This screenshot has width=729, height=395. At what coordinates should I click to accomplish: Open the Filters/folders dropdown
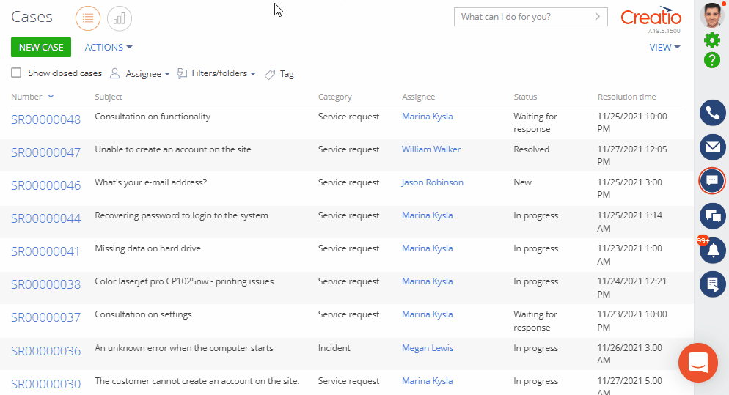point(217,73)
